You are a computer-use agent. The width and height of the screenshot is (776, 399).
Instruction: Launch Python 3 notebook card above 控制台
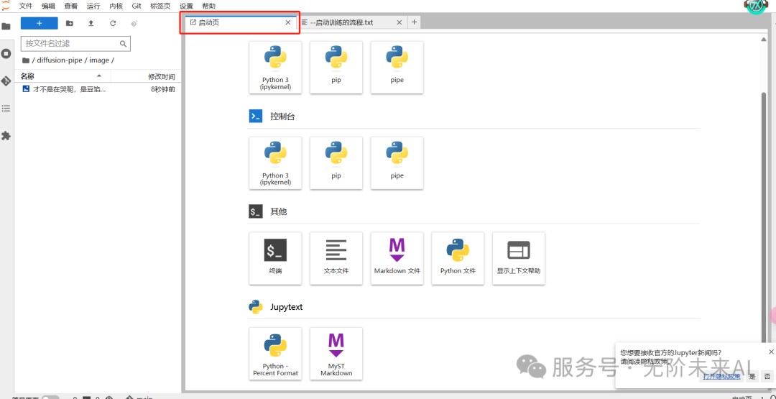coord(276,68)
